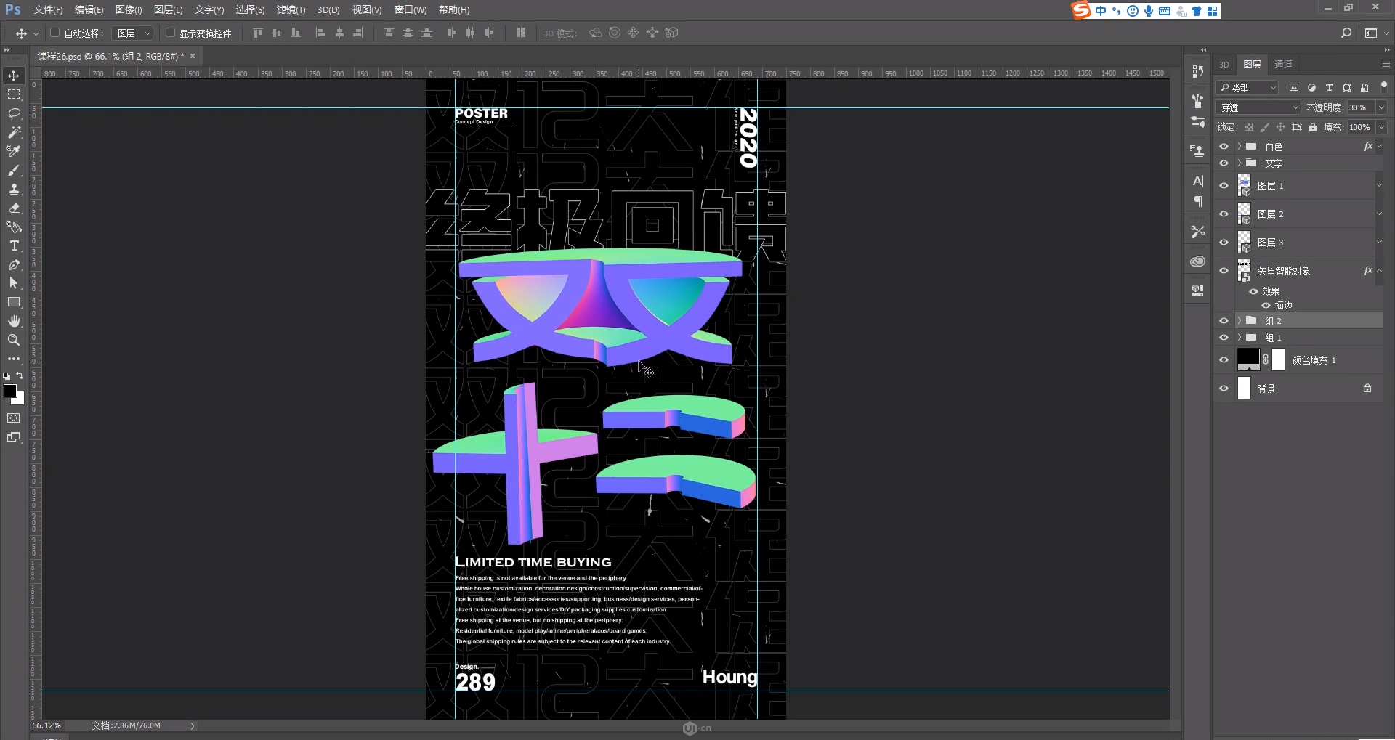Image resolution: width=1395 pixels, height=740 pixels.
Task: Select the Eraser tool
Action: click(x=14, y=208)
